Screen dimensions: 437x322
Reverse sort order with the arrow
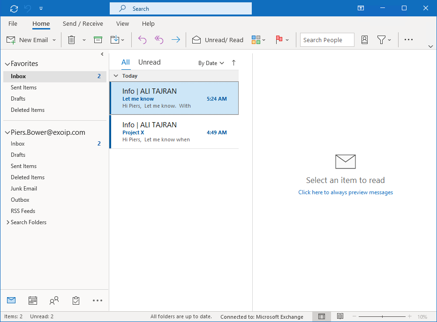[x=234, y=63]
